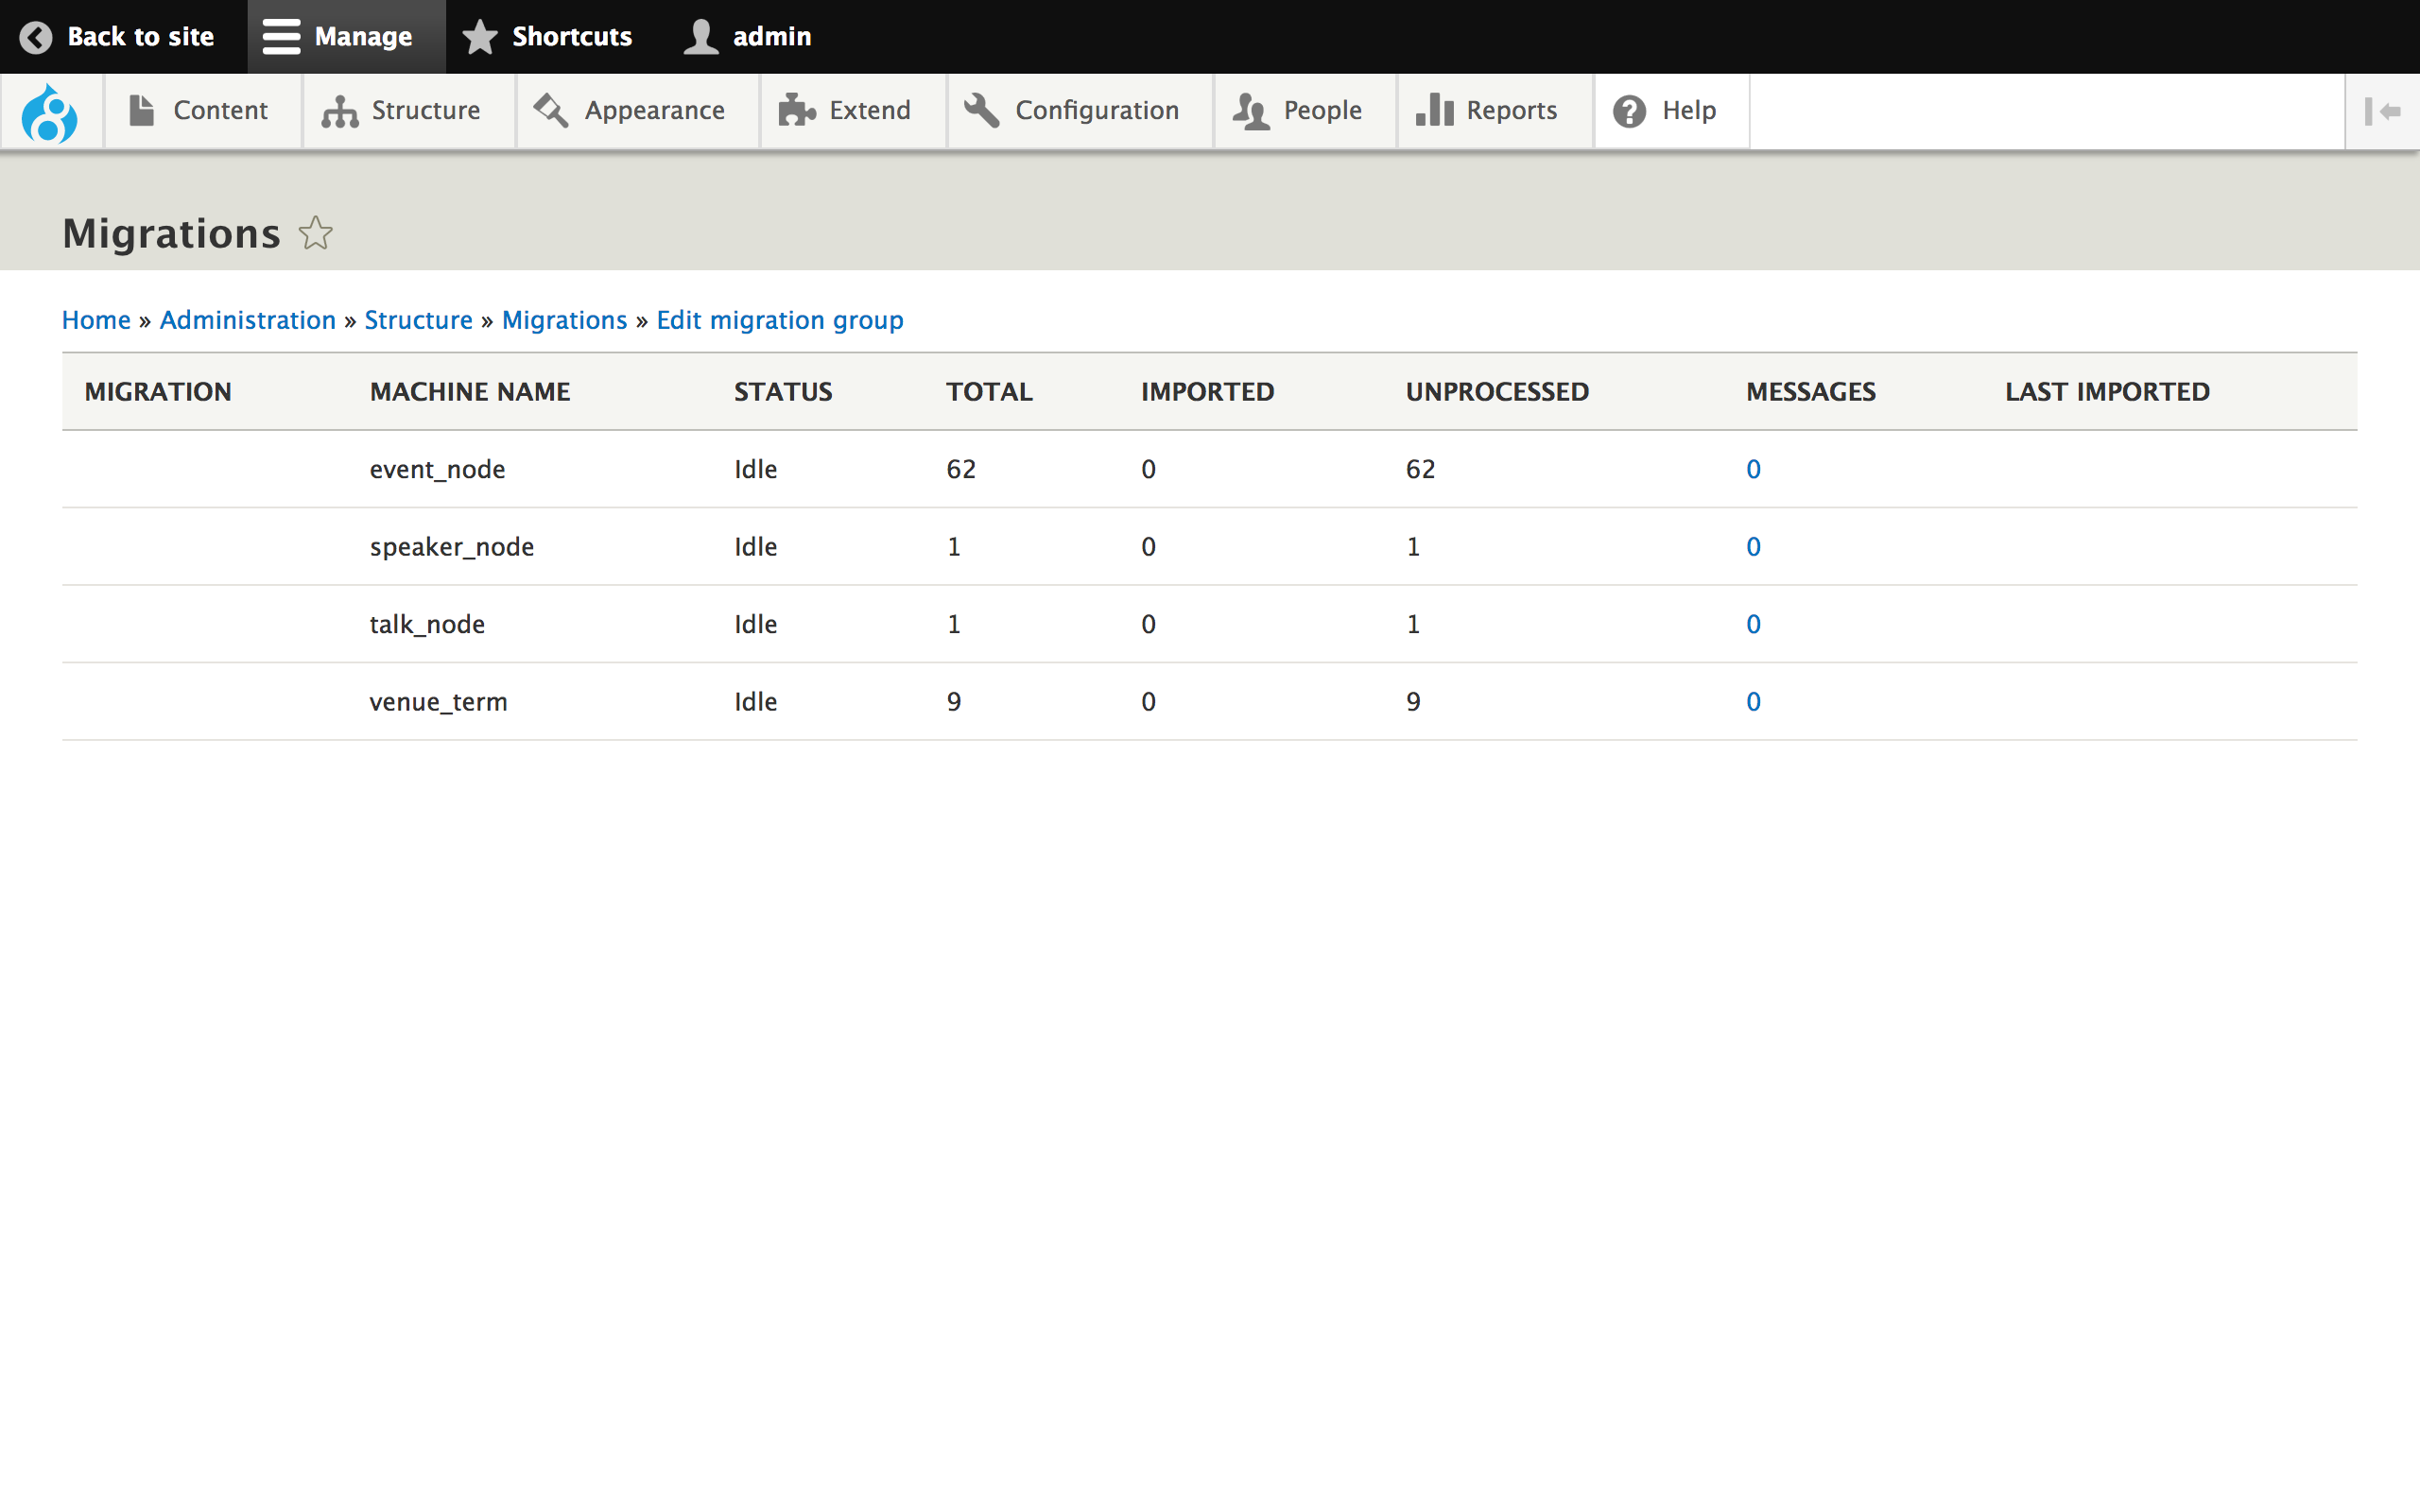View messages count for venue_term migration
Screen dimensions: 2420x1512
click(x=1753, y=702)
